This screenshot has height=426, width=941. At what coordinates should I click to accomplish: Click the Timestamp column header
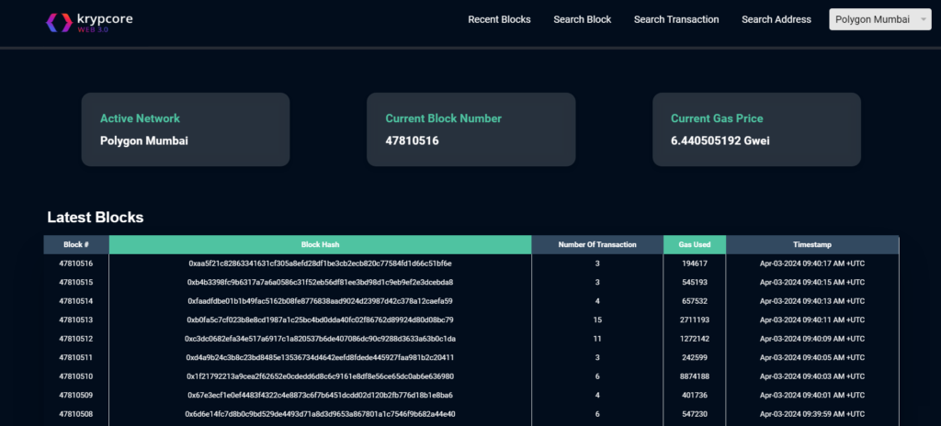click(812, 245)
